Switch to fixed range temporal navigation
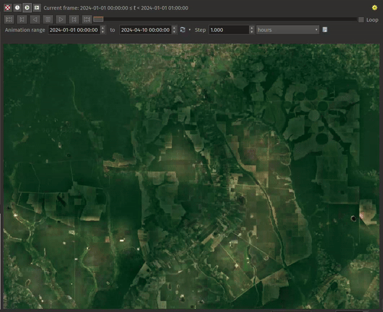The image size is (383, 312). click(17, 8)
